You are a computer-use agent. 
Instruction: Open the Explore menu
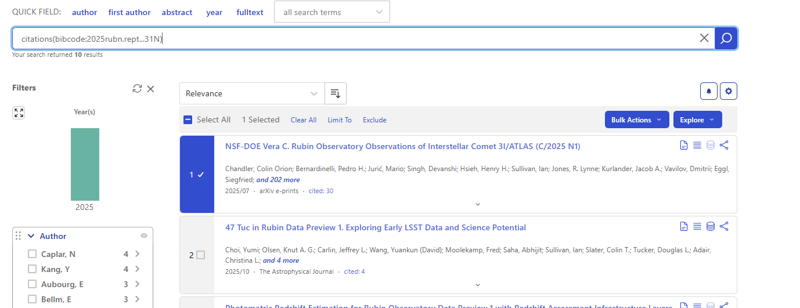click(x=697, y=119)
